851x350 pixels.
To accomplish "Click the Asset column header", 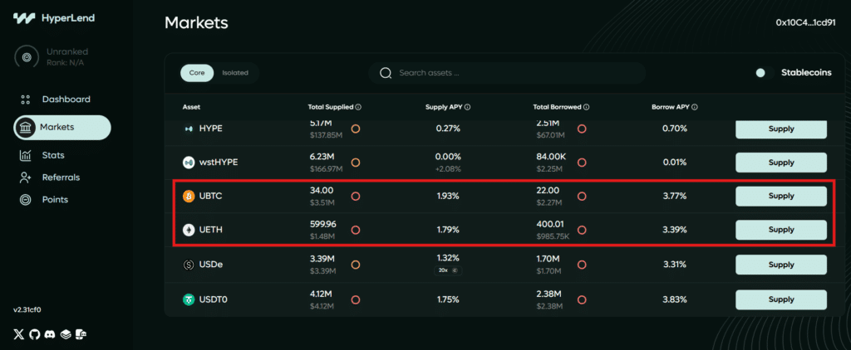I will pos(192,107).
